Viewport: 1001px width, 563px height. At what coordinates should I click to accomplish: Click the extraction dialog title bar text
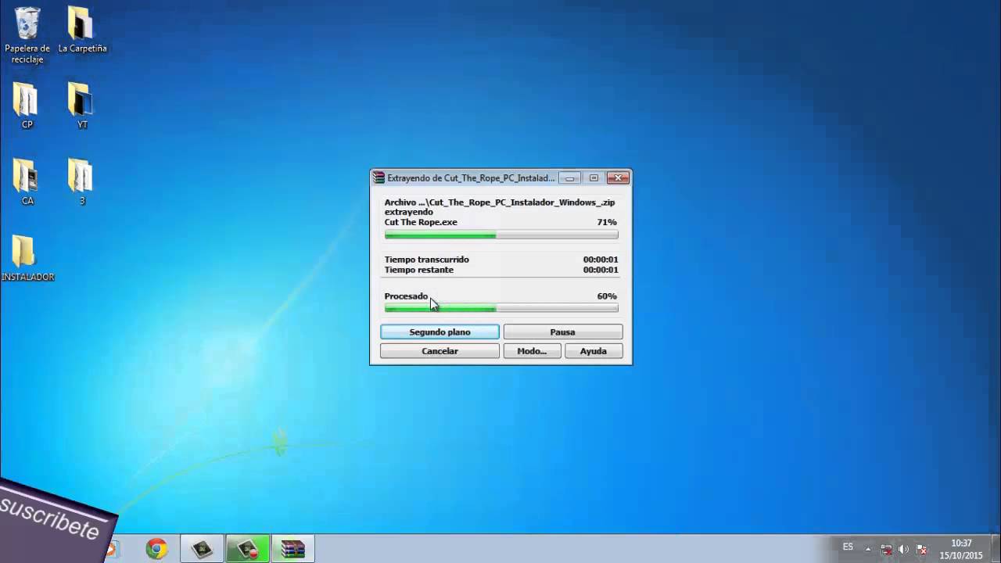point(471,178)
